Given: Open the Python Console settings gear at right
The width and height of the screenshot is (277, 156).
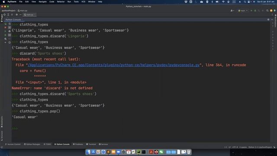Looking at the screenshot, I should [268, 19].
